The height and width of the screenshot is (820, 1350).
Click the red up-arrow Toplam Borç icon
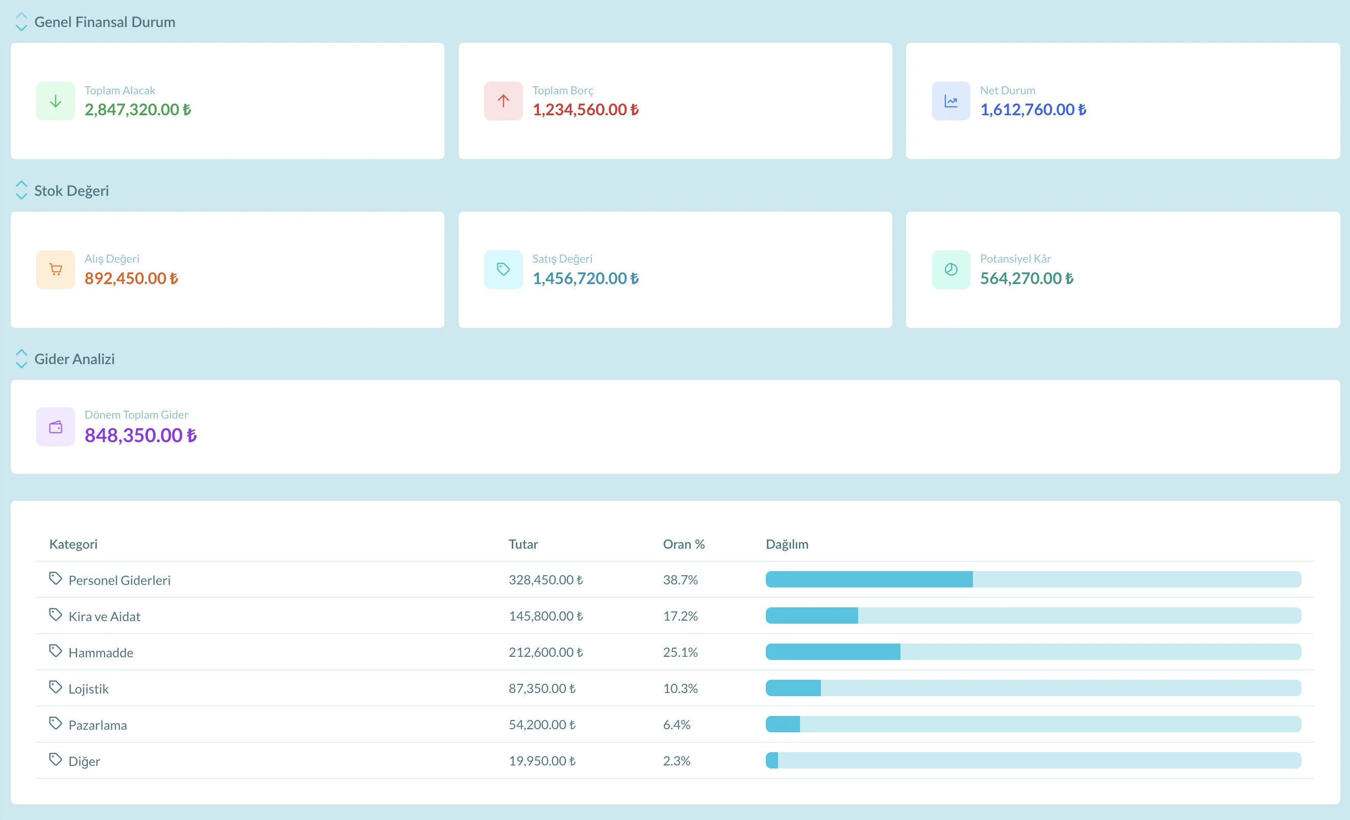pos(503,101)
